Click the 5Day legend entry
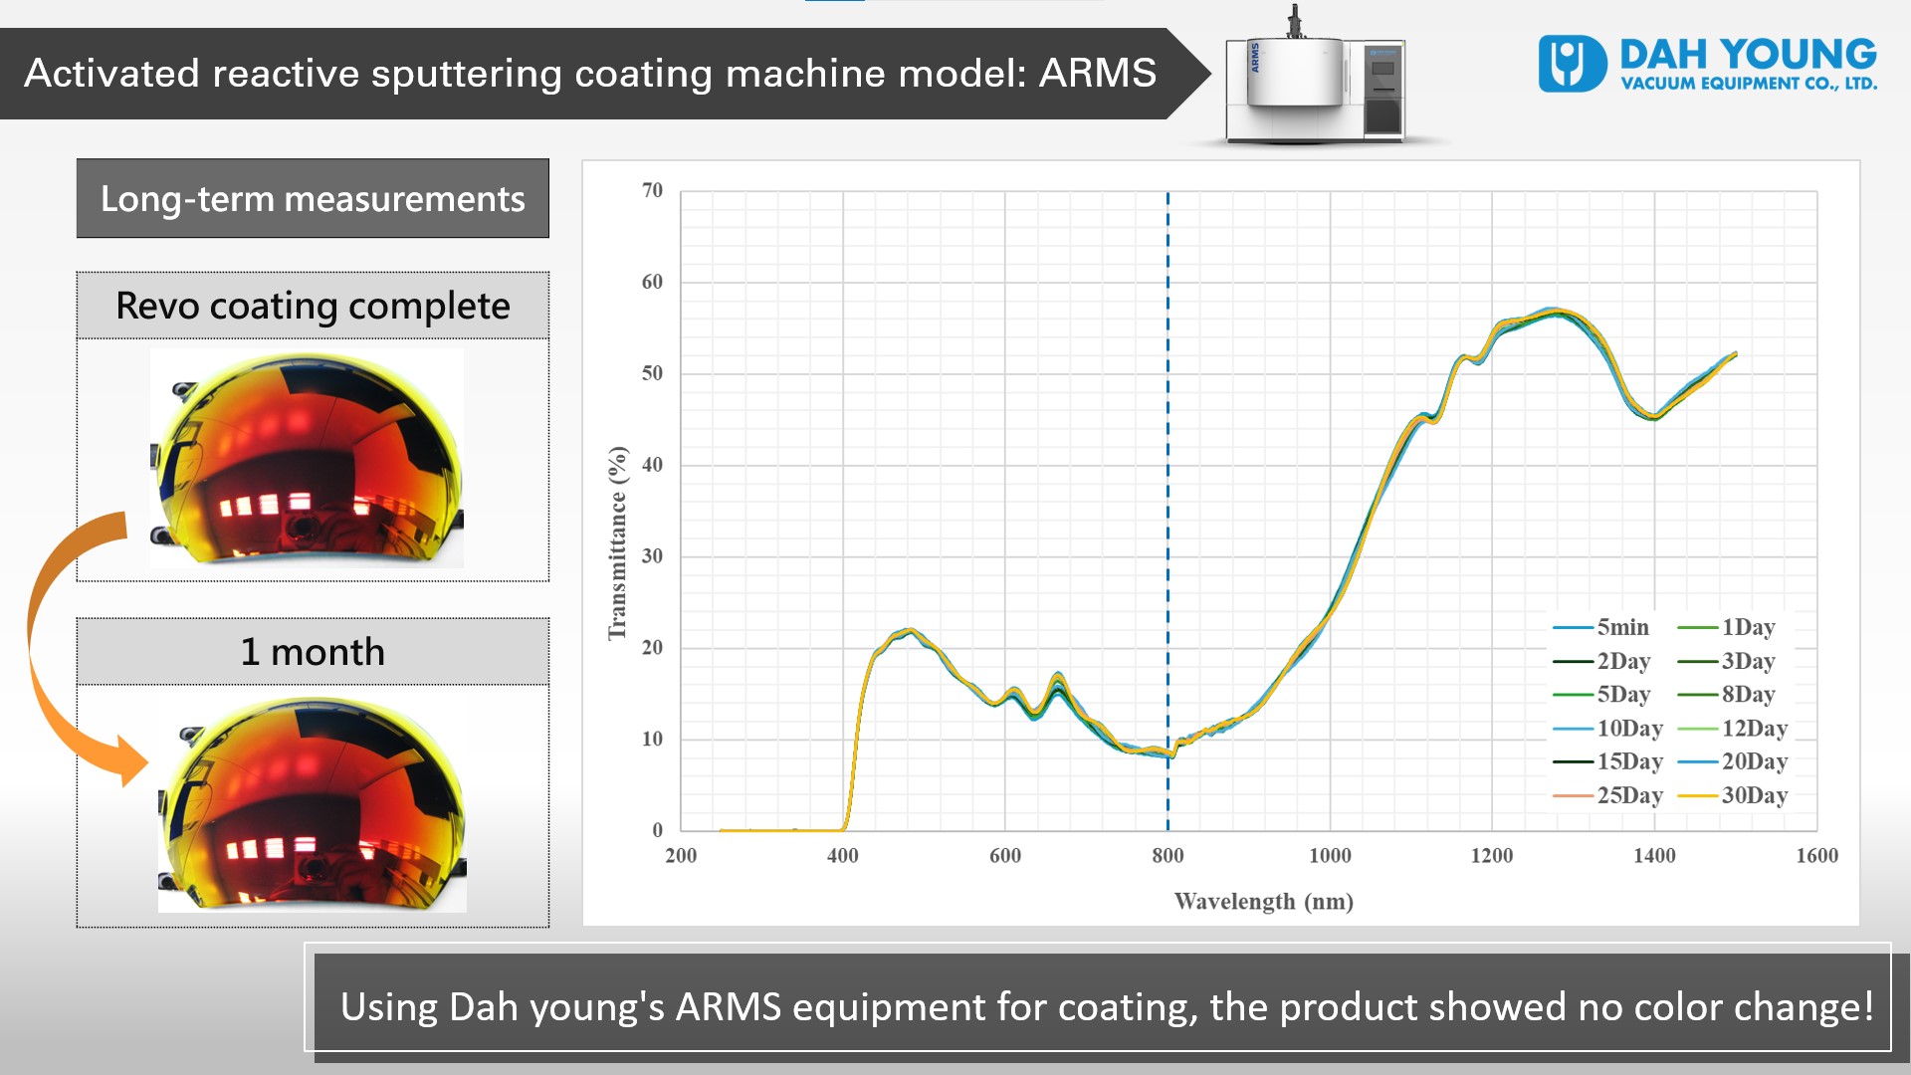This screenshot has height=1075, width=1911. pos(1601,694)
